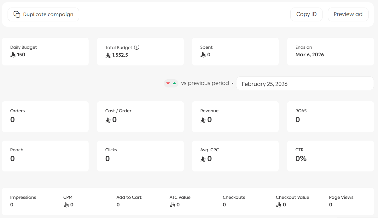The width and height of the screenshot is (378, 218).
Task: Copy the campaign ID
Action: pos(306,14)
